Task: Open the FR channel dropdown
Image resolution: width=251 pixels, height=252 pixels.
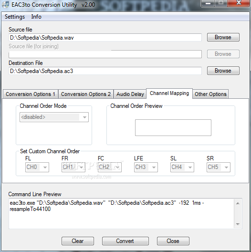Action: point(73,168)
